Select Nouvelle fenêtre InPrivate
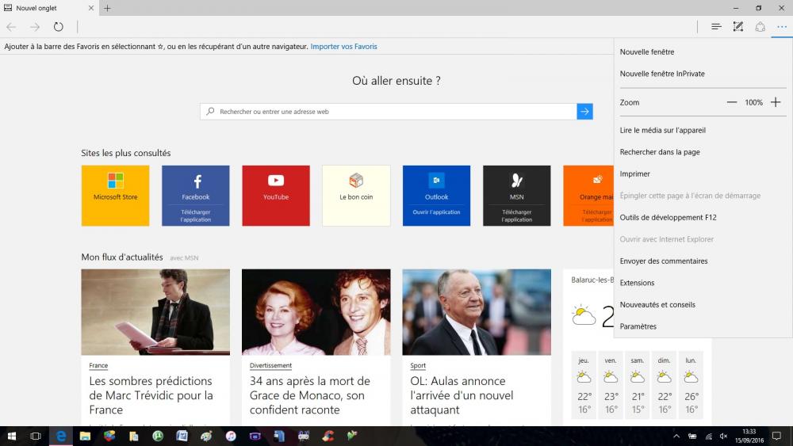Screen dimensions: 793x446 tap(662, 74)
